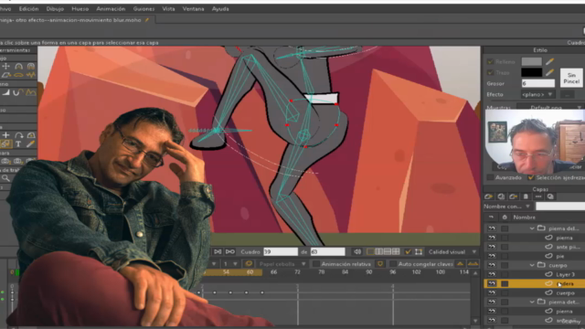Jump to end of animation button
The height and width of the screenshot is (329, 585).
230,252
